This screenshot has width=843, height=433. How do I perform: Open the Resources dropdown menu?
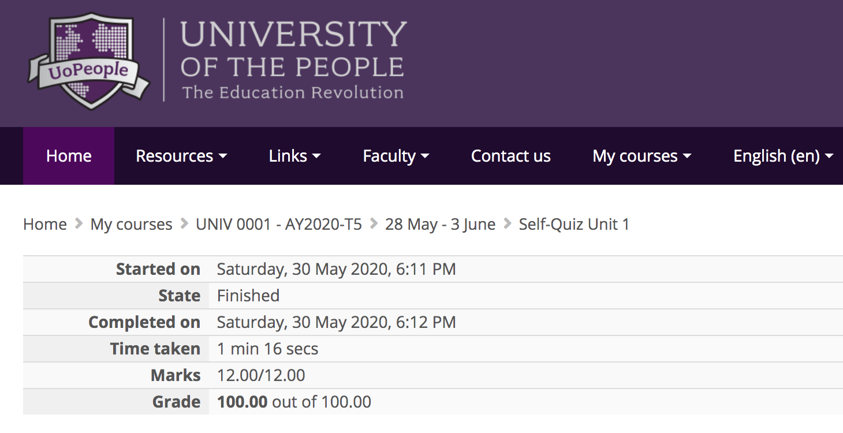click(181, 156)
